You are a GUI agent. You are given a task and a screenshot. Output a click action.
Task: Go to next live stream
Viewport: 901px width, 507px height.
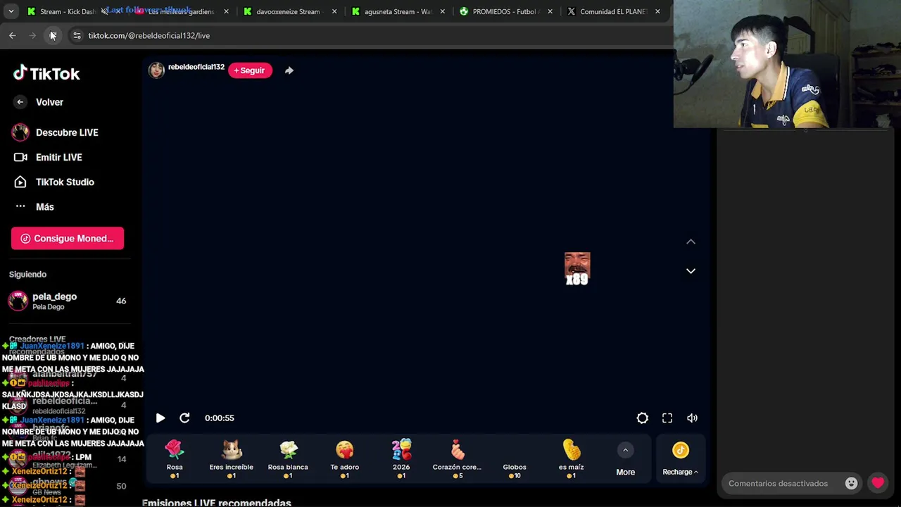click(x=691, y=271)
